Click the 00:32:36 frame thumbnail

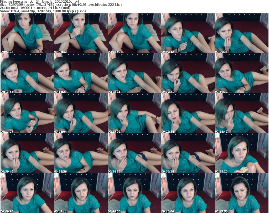click(x=81, y=153)
